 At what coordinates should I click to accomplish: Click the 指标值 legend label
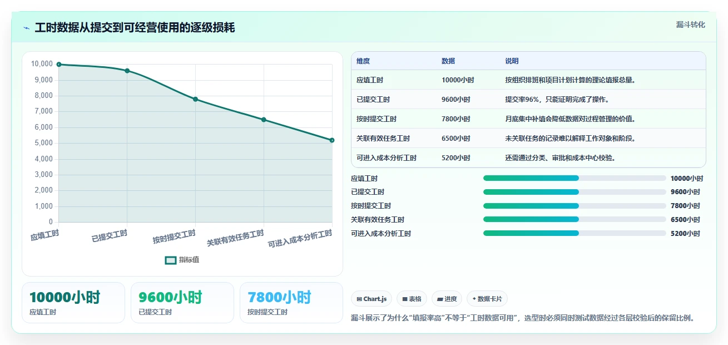click(x=189, y=260)
